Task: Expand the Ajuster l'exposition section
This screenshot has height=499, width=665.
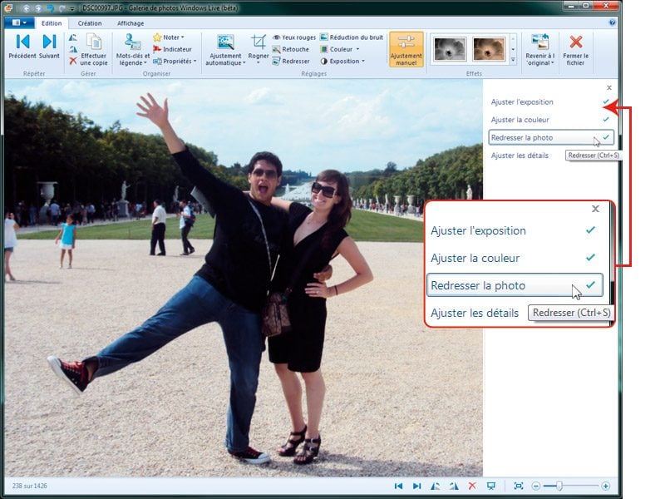Action: coord(522,101)
